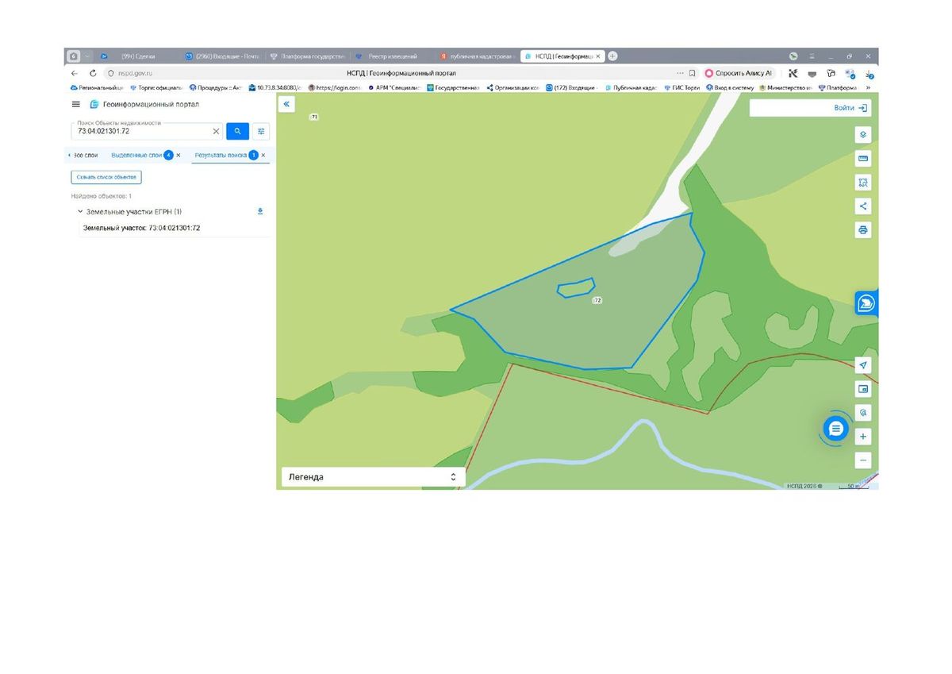Open search filter settings icon
The height and width of the screenshot is (674, 952).
pyautogui.click(x=262, y=132)
